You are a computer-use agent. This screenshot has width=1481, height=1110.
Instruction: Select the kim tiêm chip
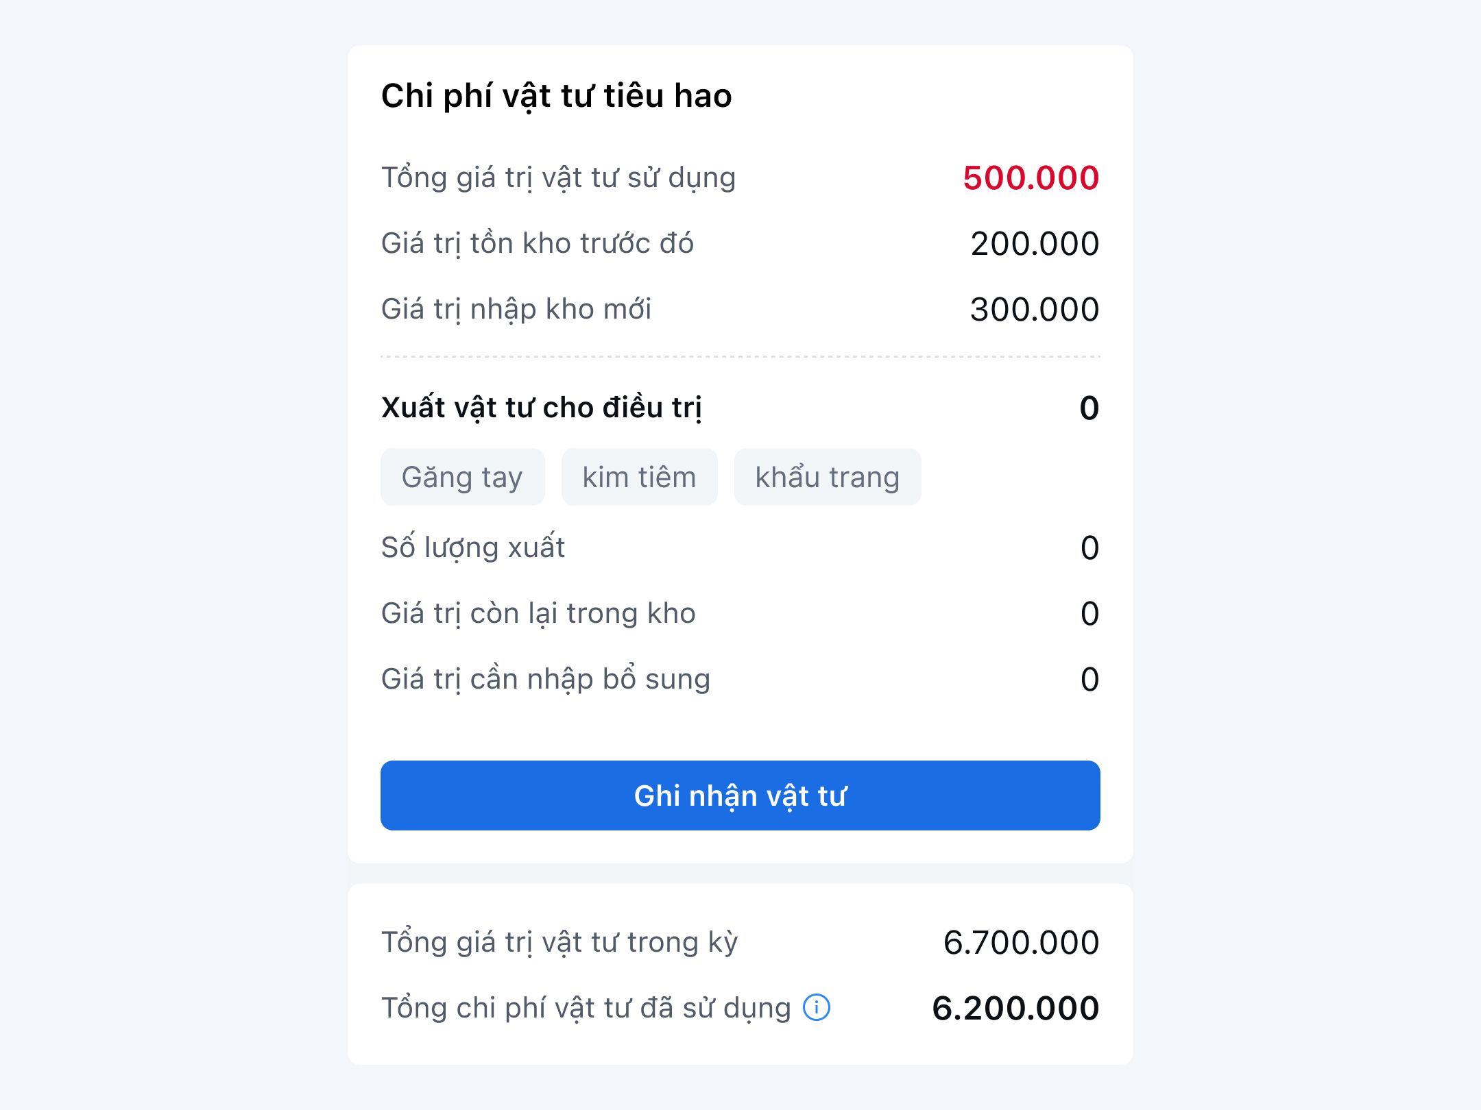click(x=639, y=477)
